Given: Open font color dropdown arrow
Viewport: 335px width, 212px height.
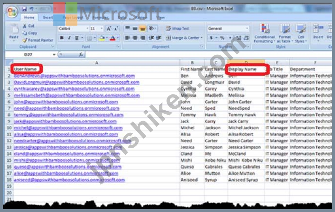Looking at the screenshot, I should pyautogui.click(x=118, y=38).
